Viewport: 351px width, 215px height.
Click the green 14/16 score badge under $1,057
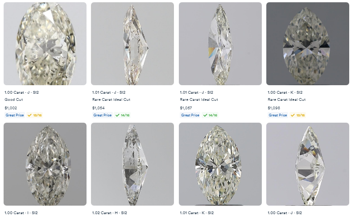point(210,115)
